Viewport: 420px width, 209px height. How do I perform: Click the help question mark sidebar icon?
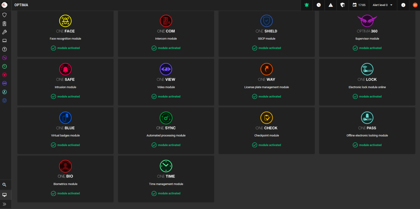(x=5, y=49)
